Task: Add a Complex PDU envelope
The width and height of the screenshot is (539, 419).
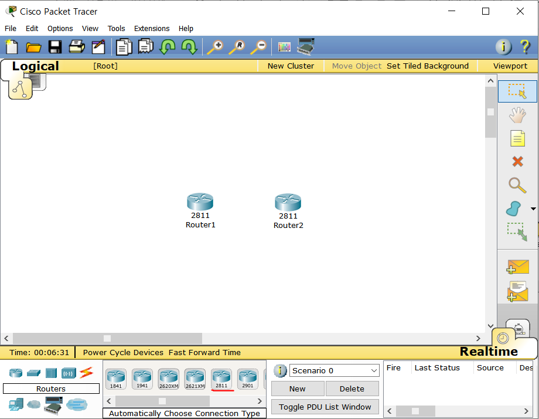Action: tap(517, 291)
